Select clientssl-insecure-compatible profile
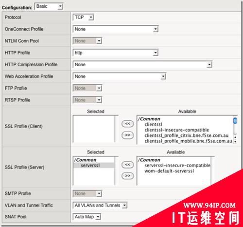 (177, 130)
